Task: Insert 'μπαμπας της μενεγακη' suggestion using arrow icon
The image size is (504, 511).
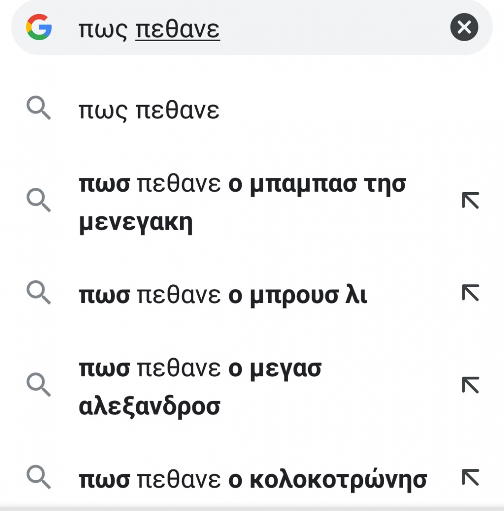Action: (470, 201)
